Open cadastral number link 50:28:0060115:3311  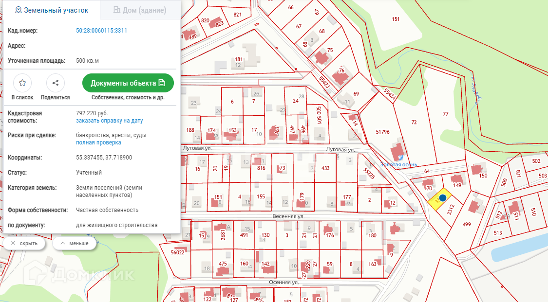point(101,31)
